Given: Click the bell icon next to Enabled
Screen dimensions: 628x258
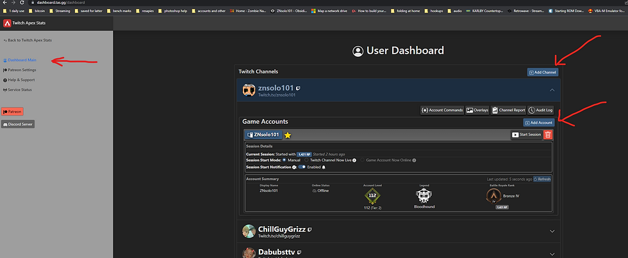Looking at the screenshot, I should [x=324, y=167].
